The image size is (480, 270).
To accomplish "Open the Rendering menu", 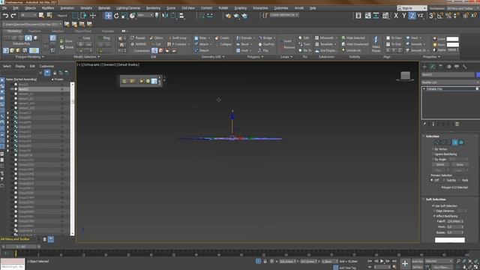I will pos(153,8).
